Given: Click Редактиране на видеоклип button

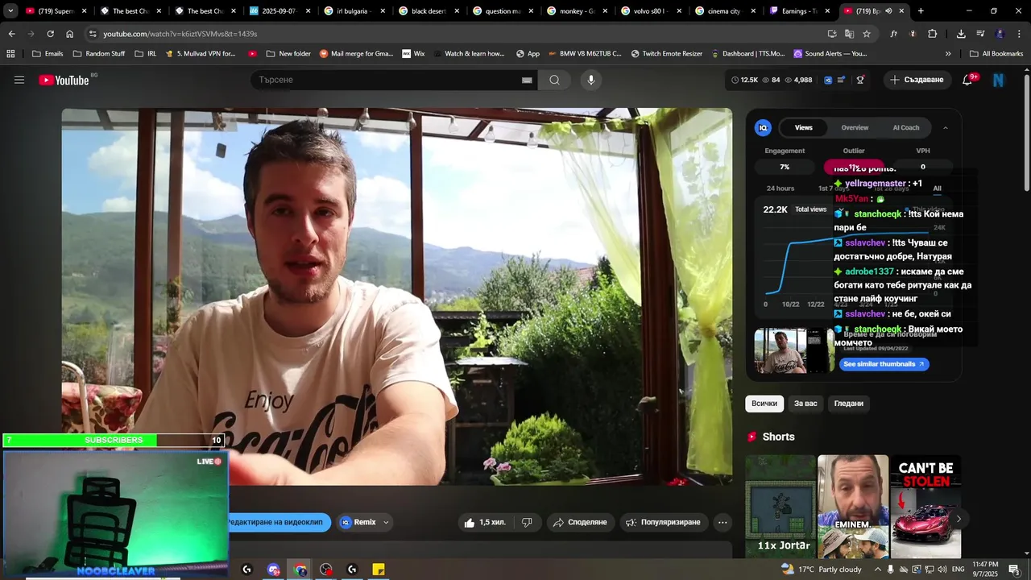Looking at the screenshot, I should pos(279,522).
